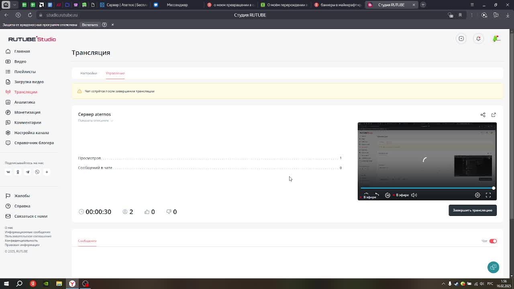Switch to баннеры в майнкрафт tab
Screen dimensions: 514x289
337,5
